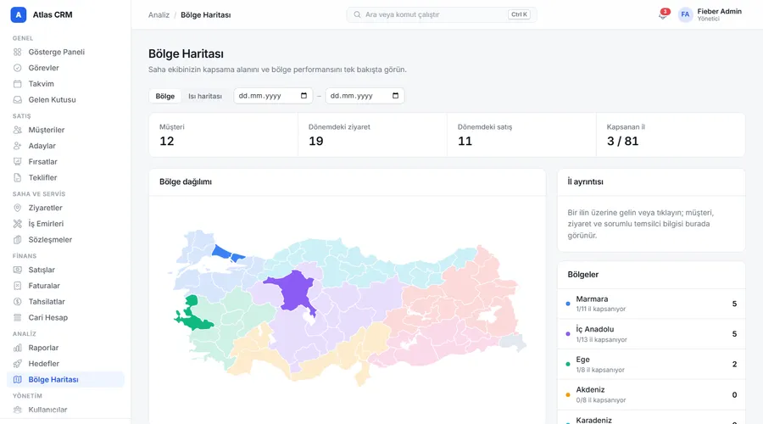Screen dimensions: 763x424
Task: Click the Görevler checkmark icon
Action: pos(18,68)
